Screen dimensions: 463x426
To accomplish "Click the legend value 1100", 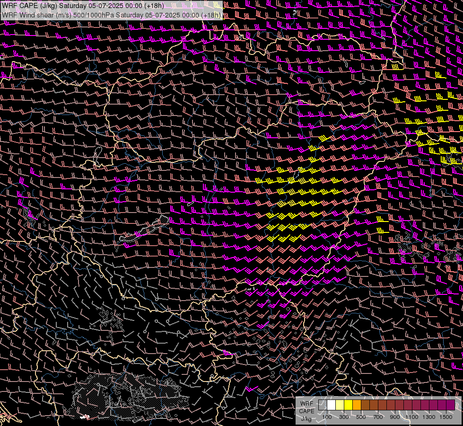I will tap(412, 417).
